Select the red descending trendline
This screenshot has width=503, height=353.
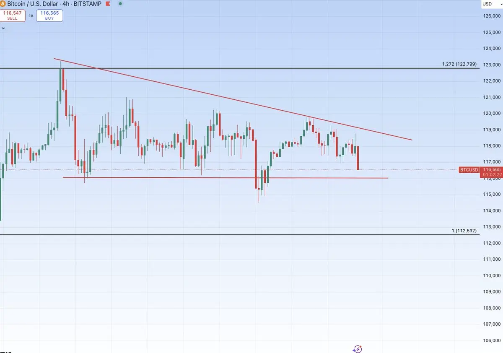(x=233, y=99)
